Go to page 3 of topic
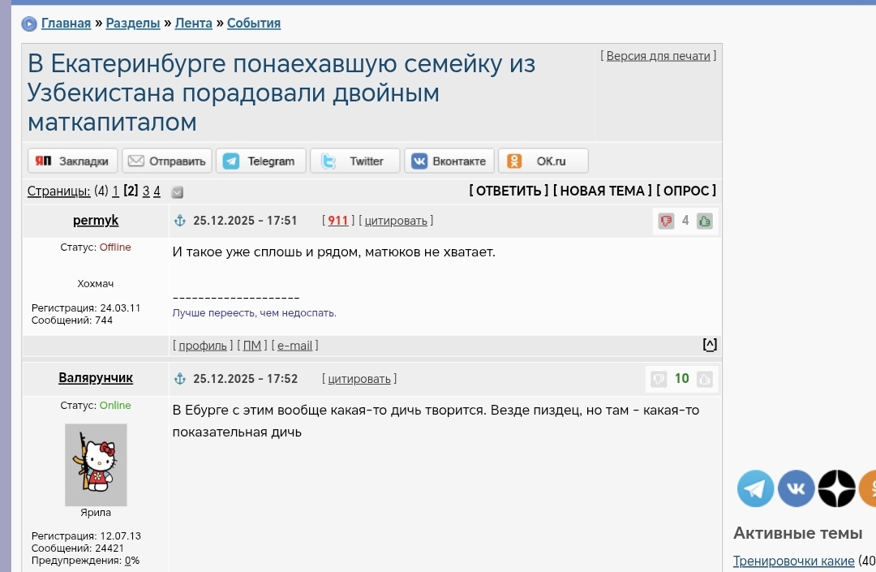Screen dimensions: 876x572 click(146, 191)
